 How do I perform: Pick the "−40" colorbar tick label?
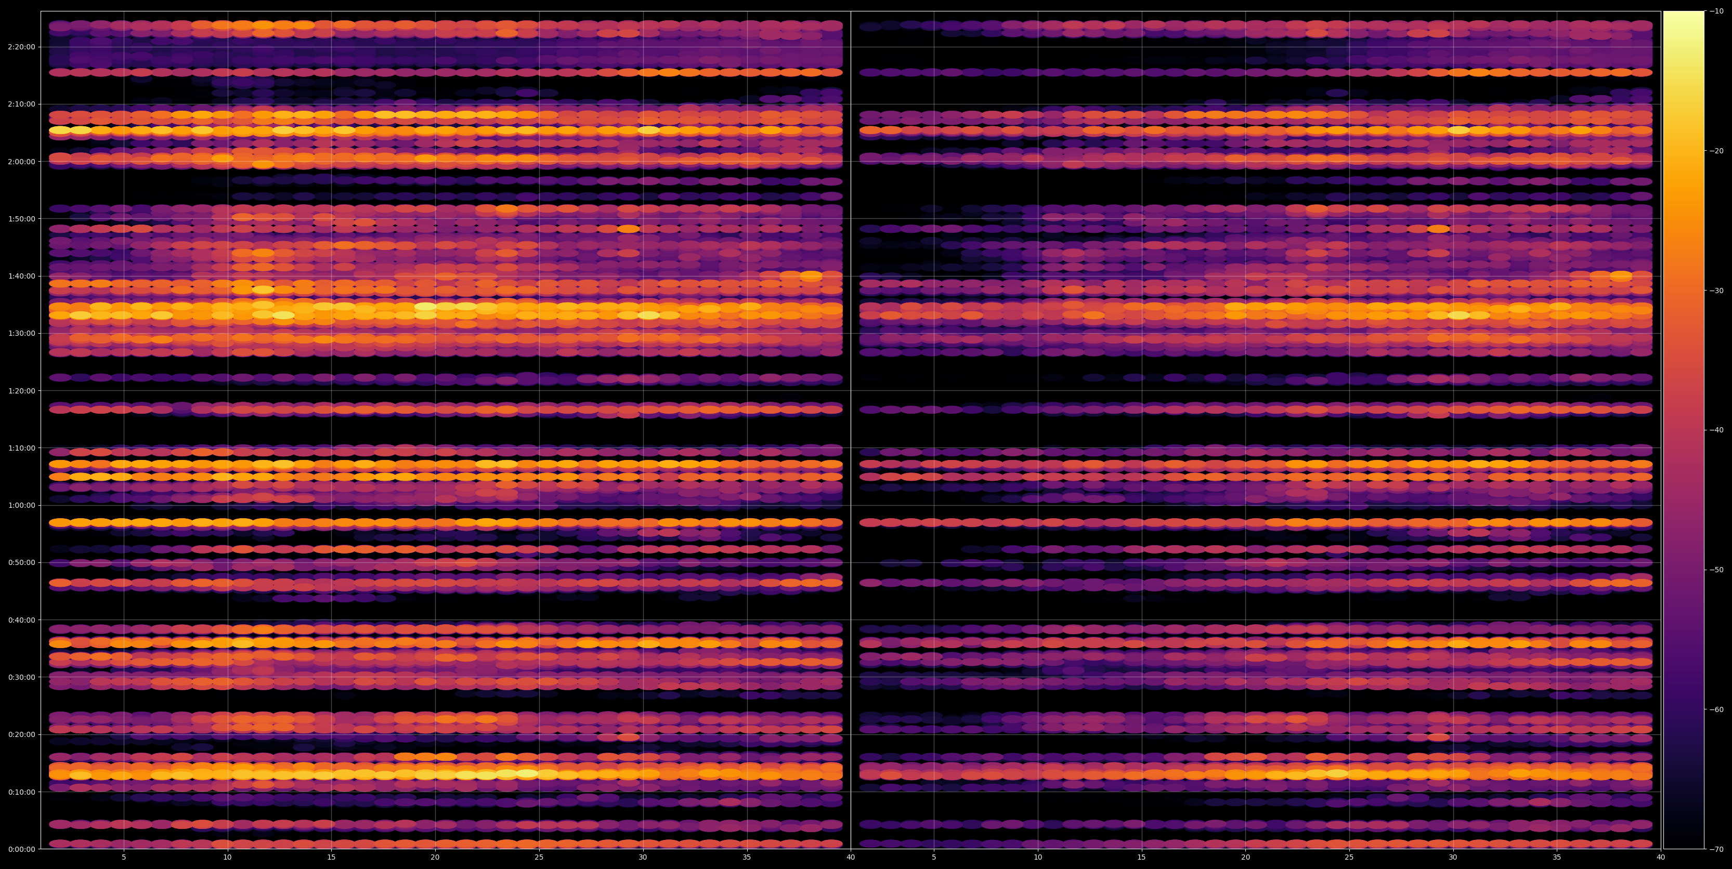(x=1716, y=430)
